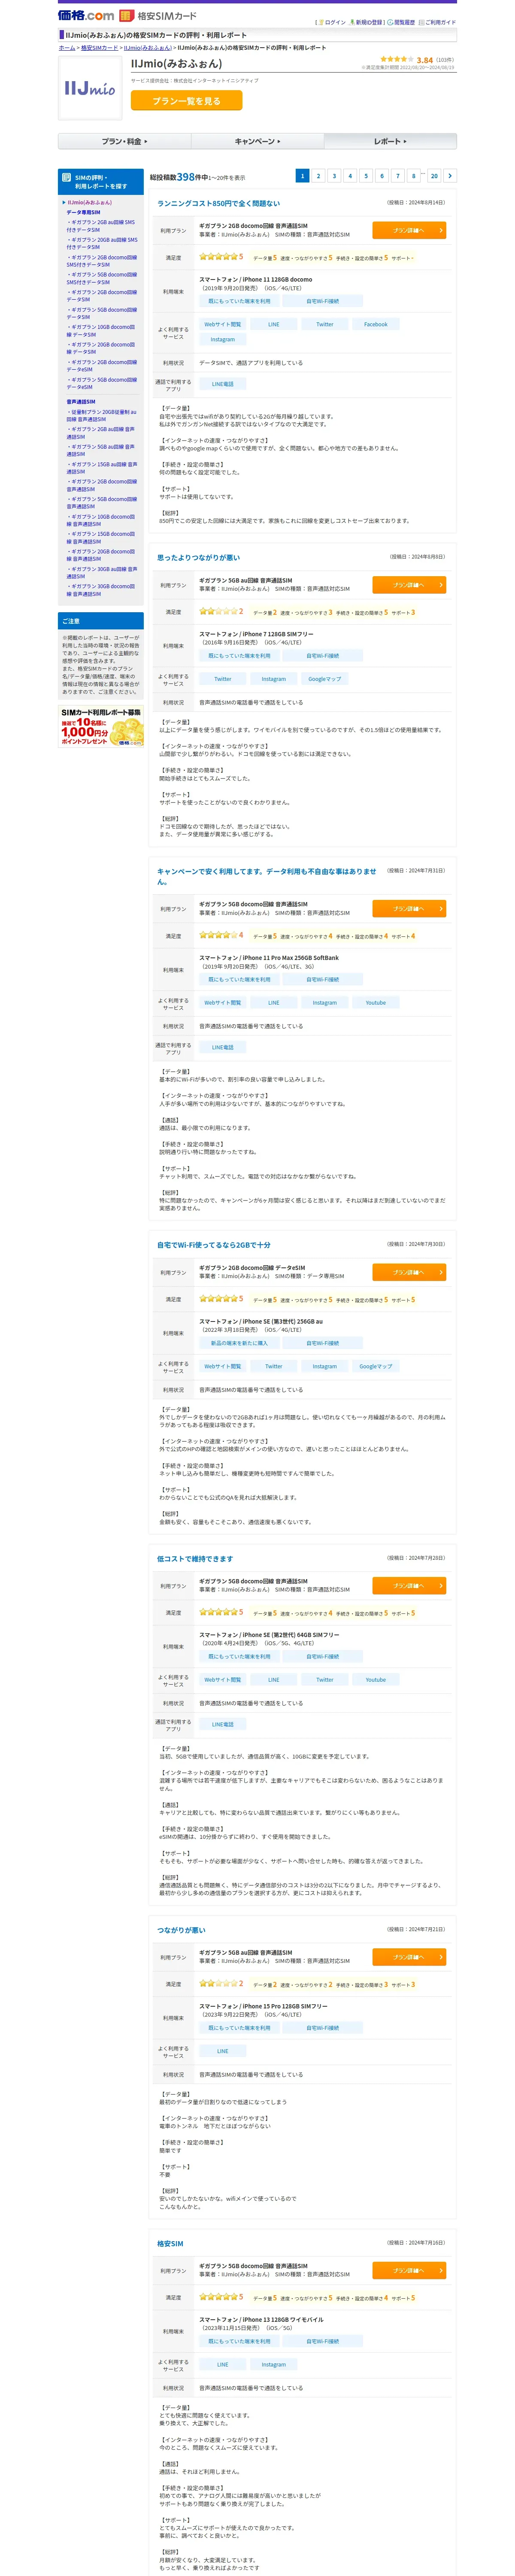Click the IIJmio brand logo image
Image resolution: width=515 pixels, height=2576 pixels.
point(90,88)
